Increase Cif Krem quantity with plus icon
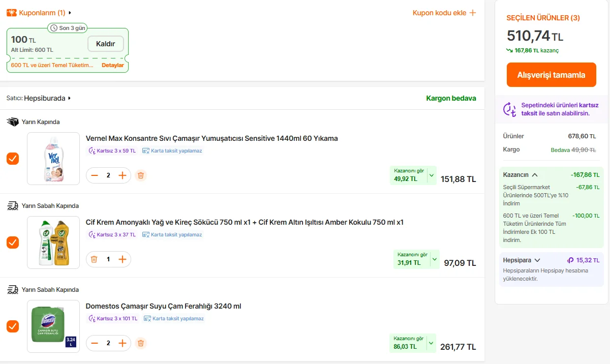The image size is (610, 364). pos(123,259)
